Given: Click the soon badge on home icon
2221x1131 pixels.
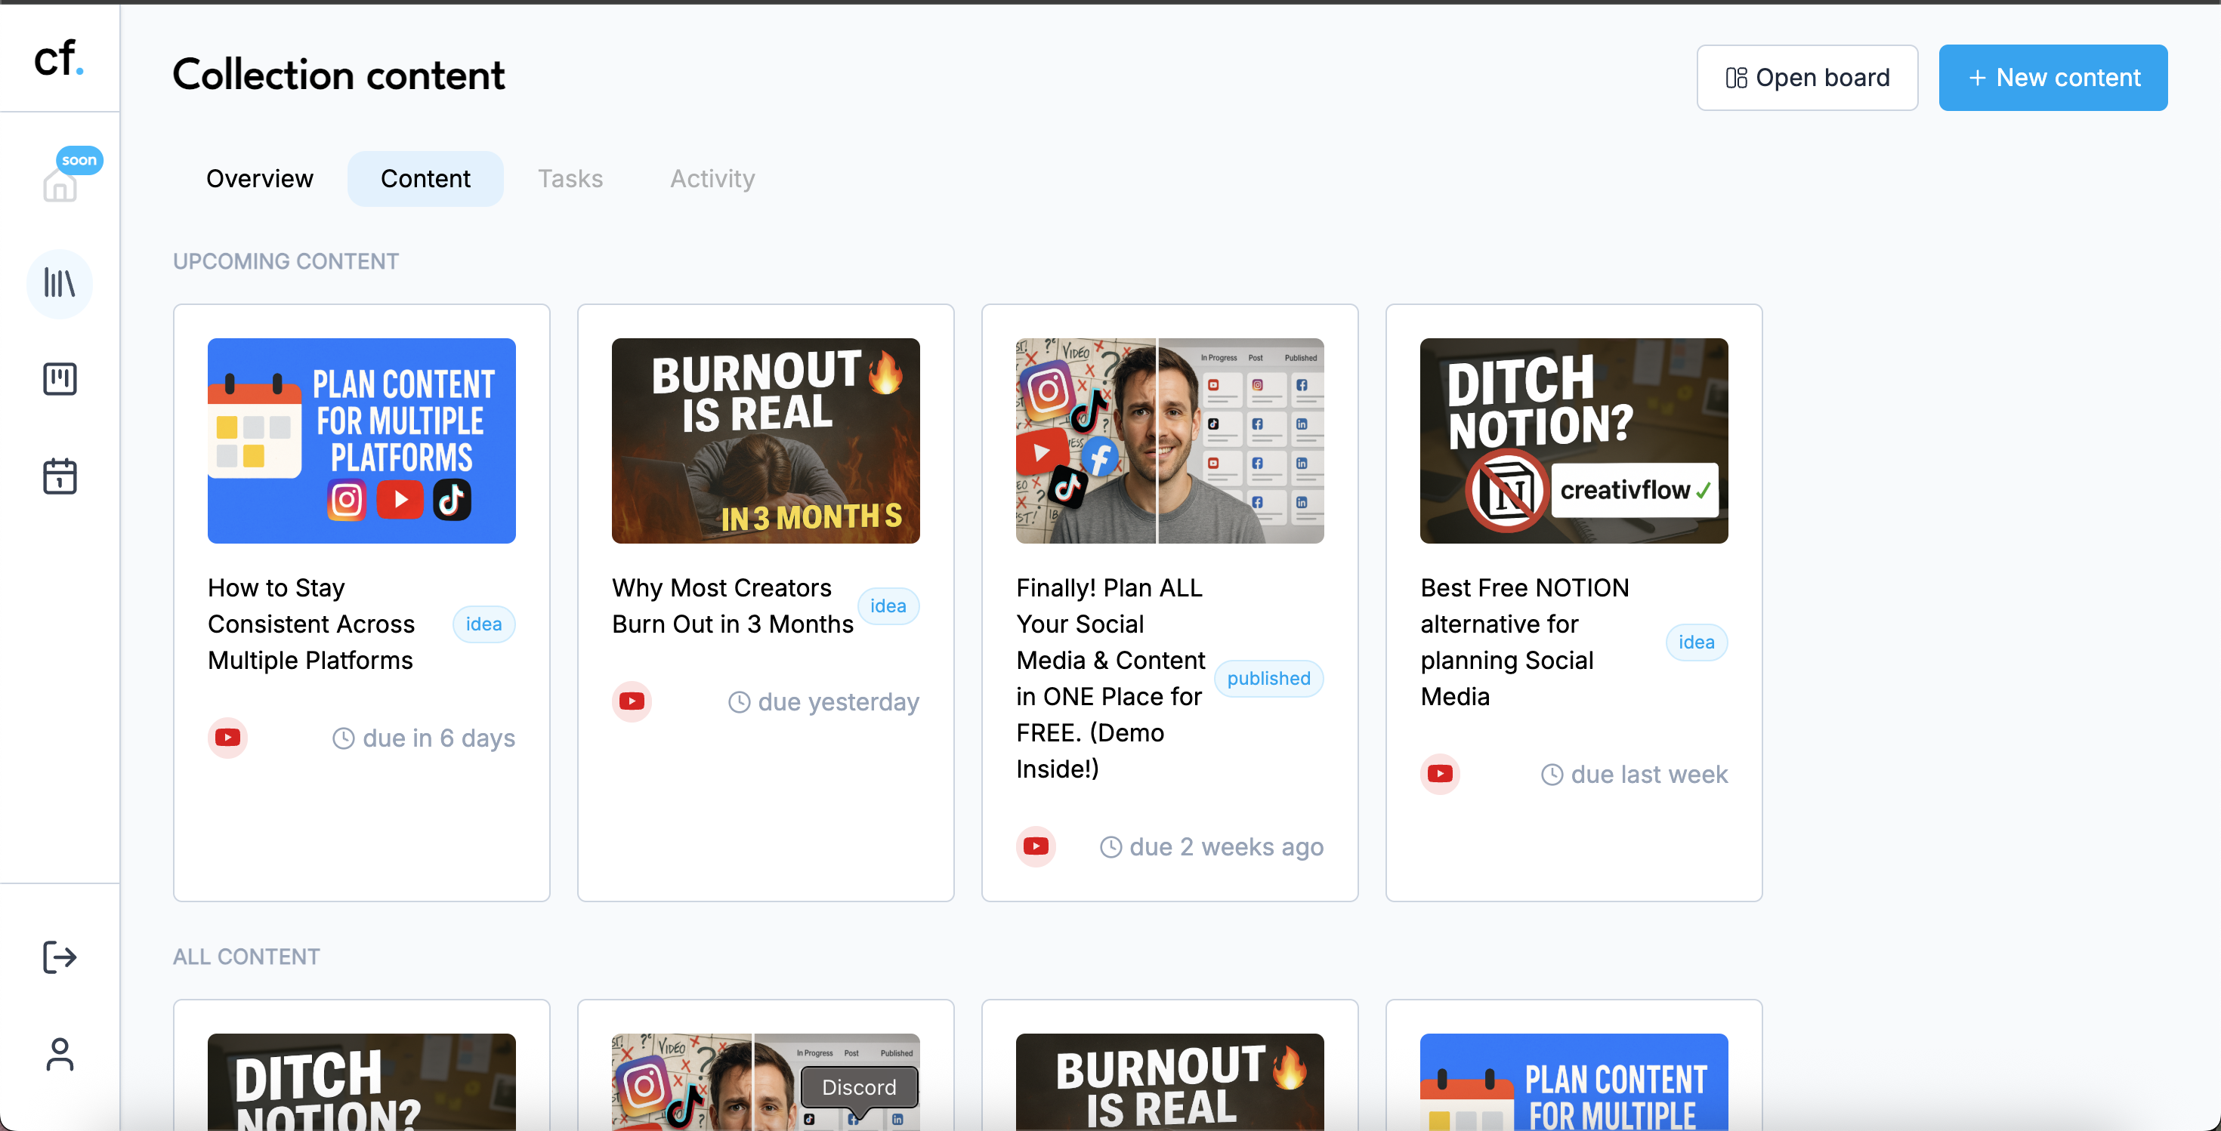Looking at the screenshot, I should pyautogui.click(x=79, y=160).
